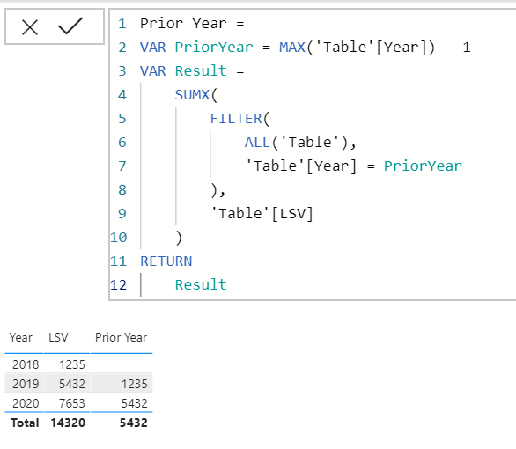Sort by Year column header
The height and width of the screenshot is (449, 516).
point(21,337)
